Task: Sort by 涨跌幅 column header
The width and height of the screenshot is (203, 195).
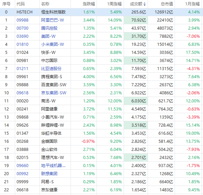Action: 89,4
